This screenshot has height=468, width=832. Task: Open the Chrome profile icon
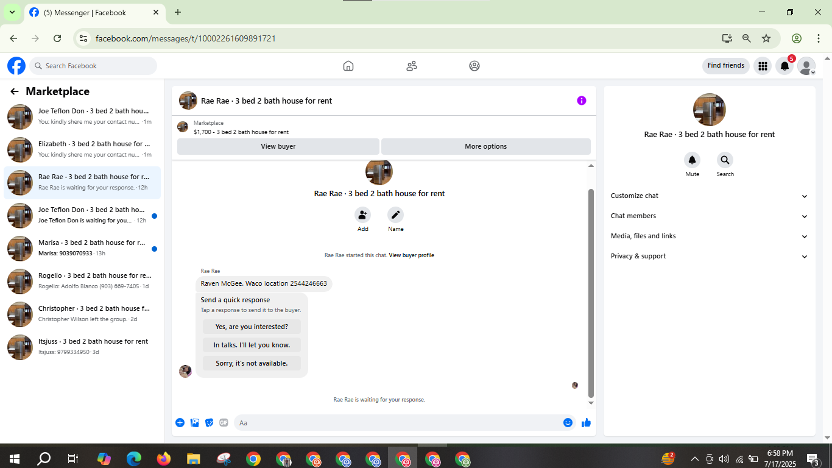(797, 38)
